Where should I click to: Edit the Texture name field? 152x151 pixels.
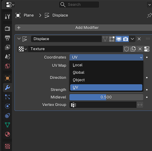(75, 49)
